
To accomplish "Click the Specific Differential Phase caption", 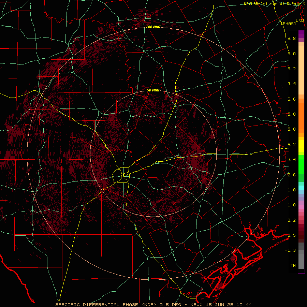I will tap(153, 305).
